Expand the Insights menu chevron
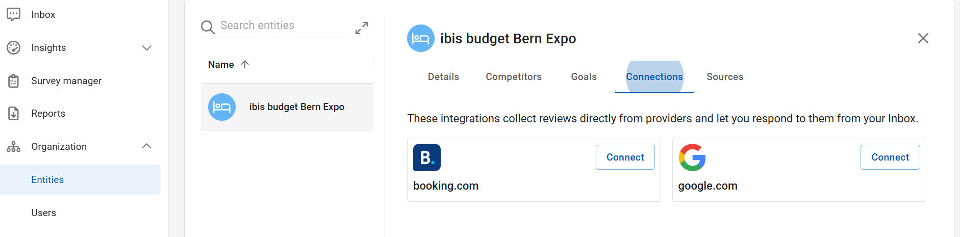Viewport: 960px width, 237px height. pos(147,48)
